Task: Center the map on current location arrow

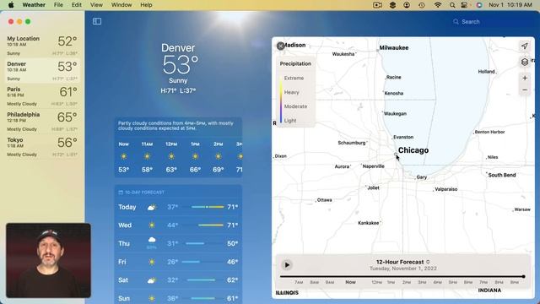Action: (525, 46)
